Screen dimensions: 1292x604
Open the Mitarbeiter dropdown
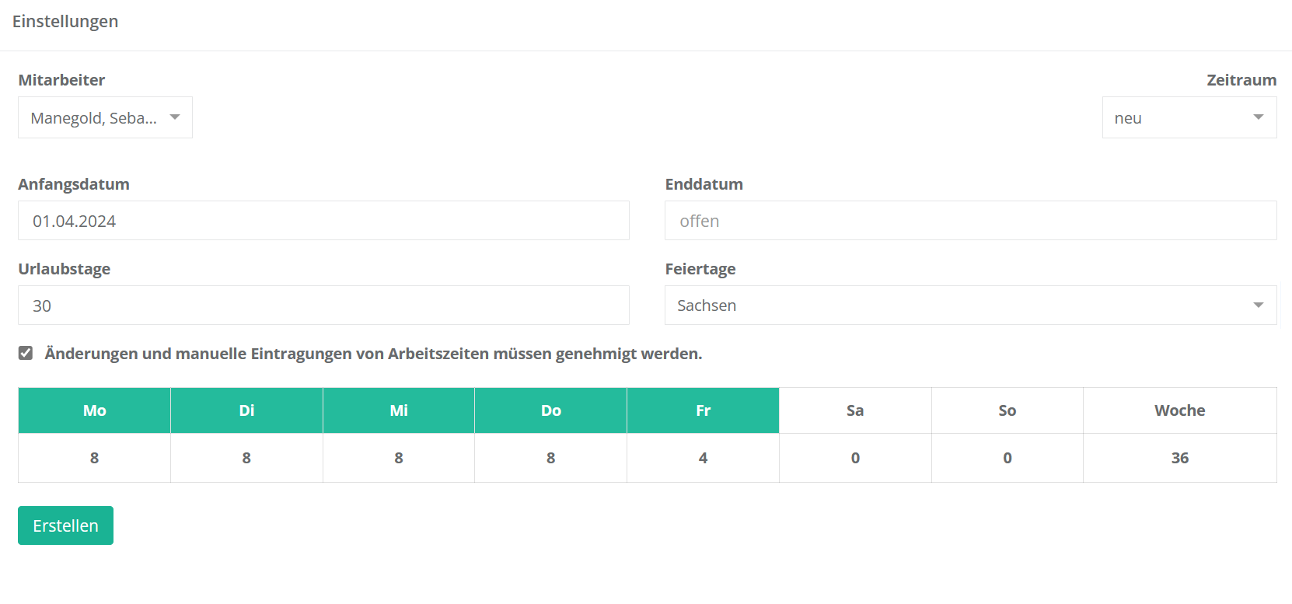tap(105, 117)
